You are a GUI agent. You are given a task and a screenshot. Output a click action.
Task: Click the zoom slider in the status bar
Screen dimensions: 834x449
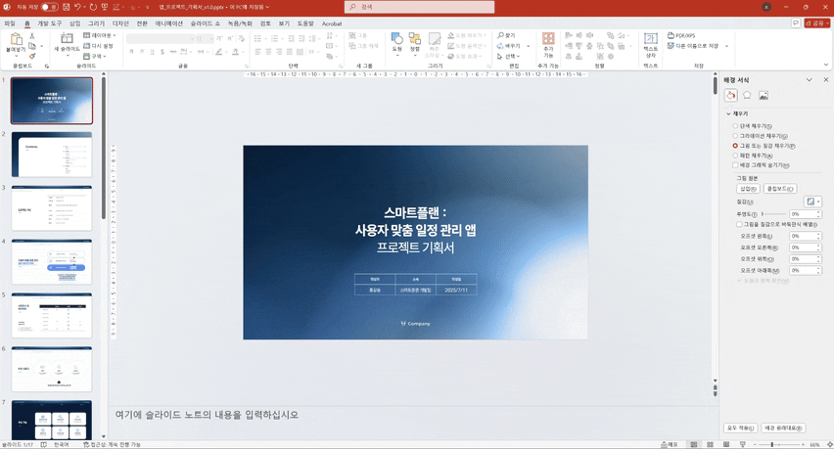[x=779, y=444]
